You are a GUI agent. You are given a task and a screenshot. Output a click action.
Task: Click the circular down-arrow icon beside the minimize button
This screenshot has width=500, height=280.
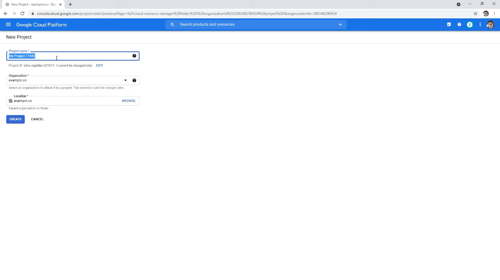[x=458, y=4]
